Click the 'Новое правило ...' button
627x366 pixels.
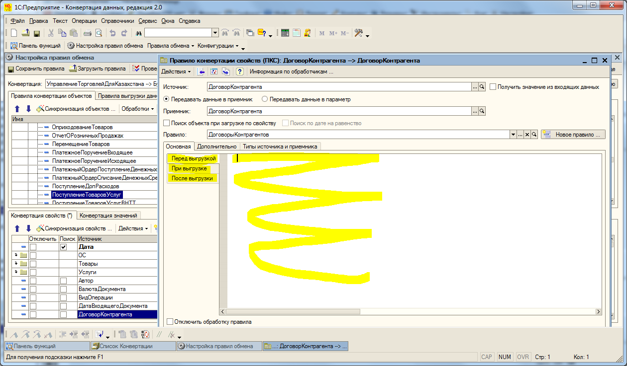tap(573, 135)
